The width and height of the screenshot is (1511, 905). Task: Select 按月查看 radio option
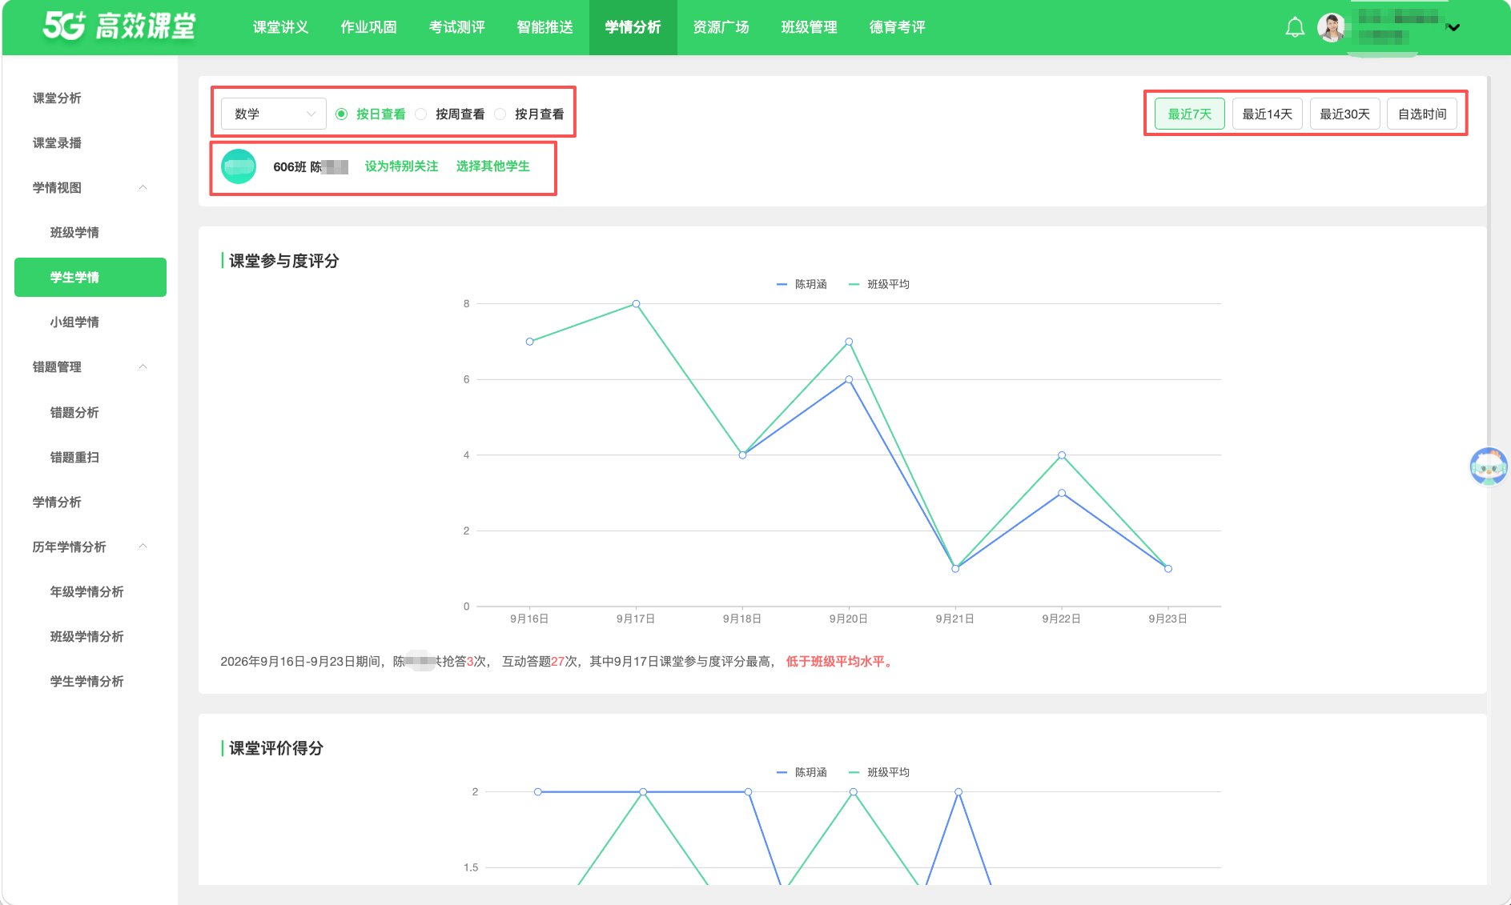point(529,114)
